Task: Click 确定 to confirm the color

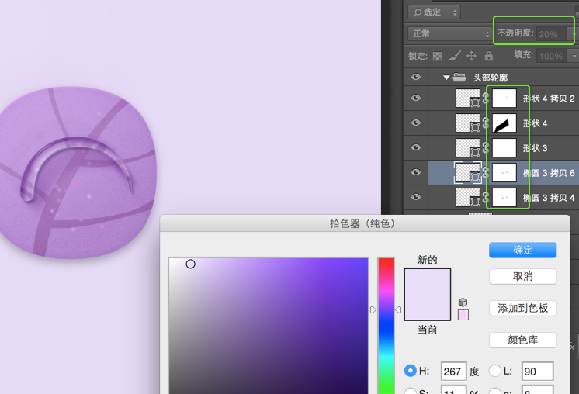Action: pyautogui.click(x=522, y=250)
